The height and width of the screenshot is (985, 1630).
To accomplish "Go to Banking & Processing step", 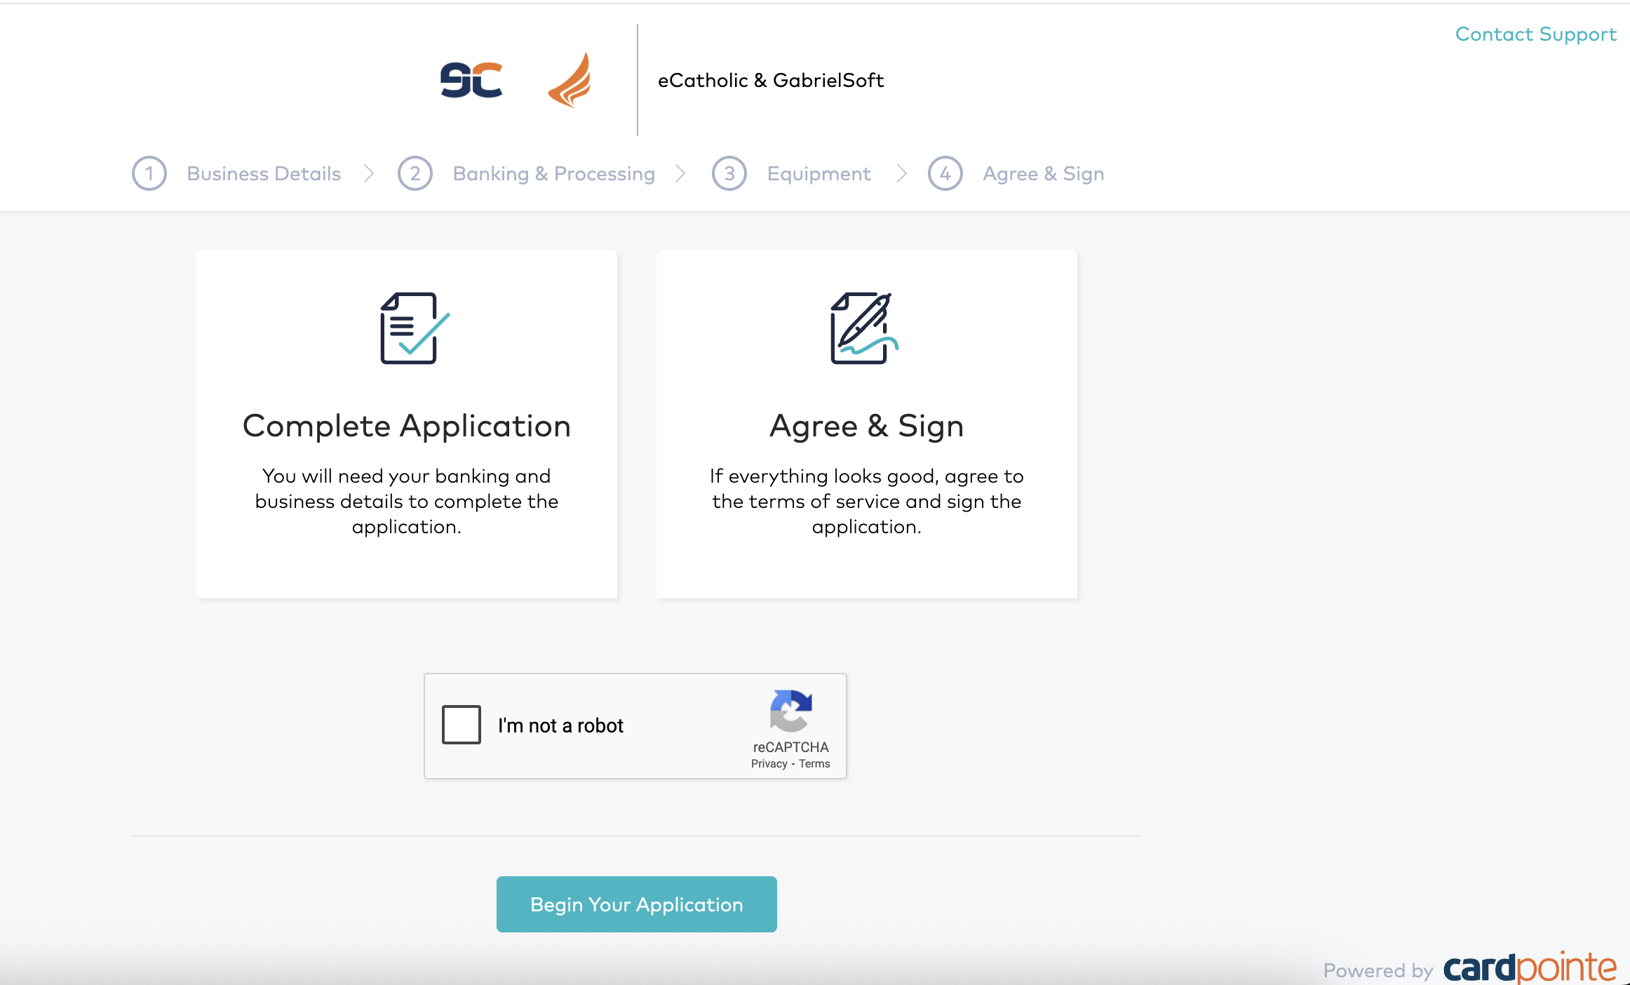I will (553, 174).
